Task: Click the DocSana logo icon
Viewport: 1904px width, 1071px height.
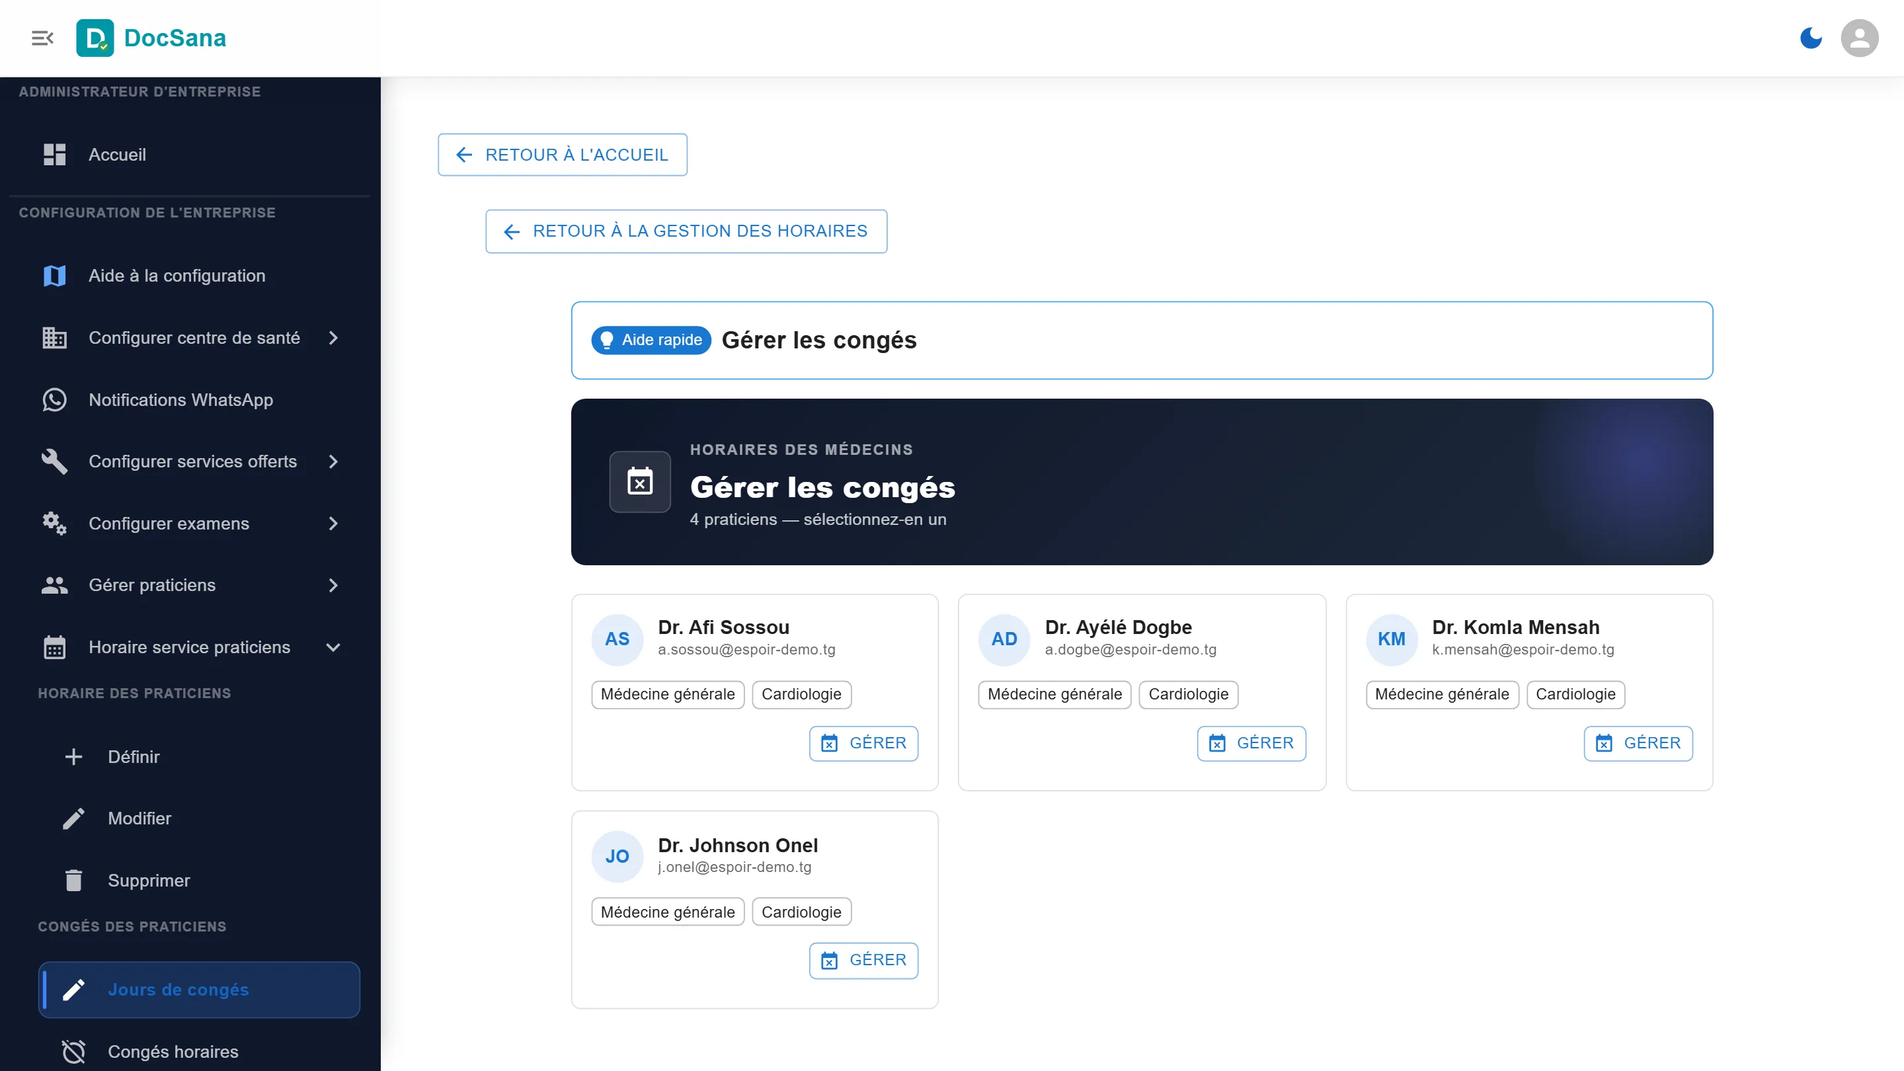Action: (95, 38)
